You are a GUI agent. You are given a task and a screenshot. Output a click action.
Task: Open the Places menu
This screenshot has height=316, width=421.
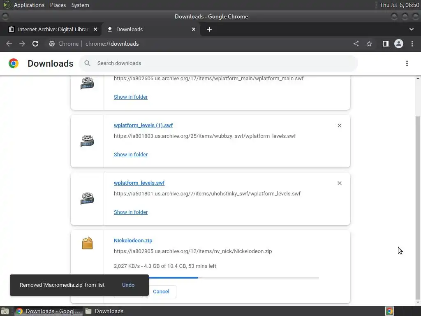58,5
